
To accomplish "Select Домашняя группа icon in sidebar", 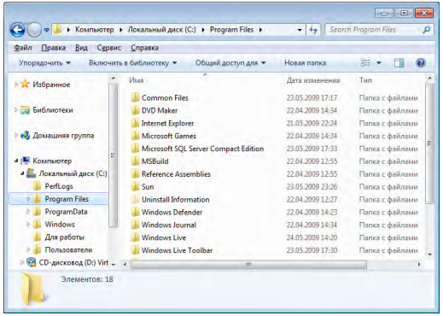I will tap(26, 135).
